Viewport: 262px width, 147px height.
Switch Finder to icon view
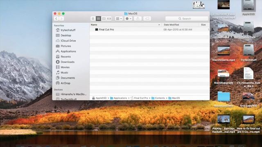point(93,18)
